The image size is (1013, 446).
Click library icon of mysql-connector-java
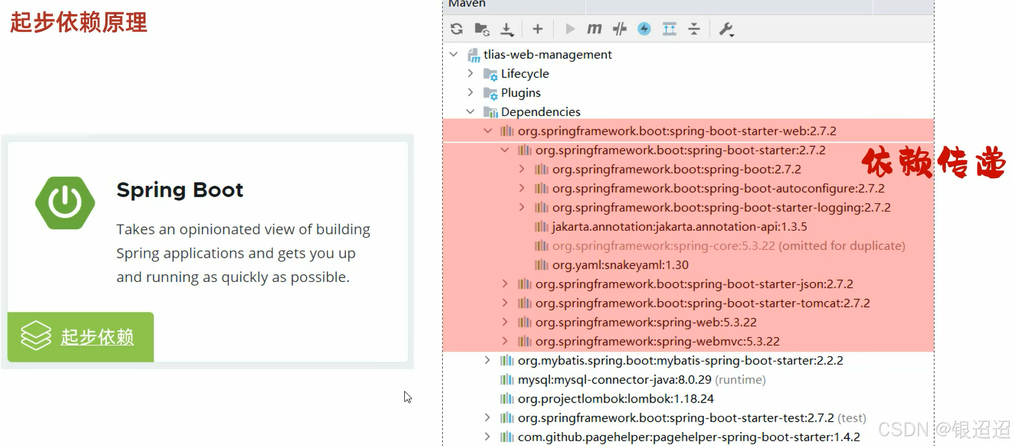[x=507, y=379]
